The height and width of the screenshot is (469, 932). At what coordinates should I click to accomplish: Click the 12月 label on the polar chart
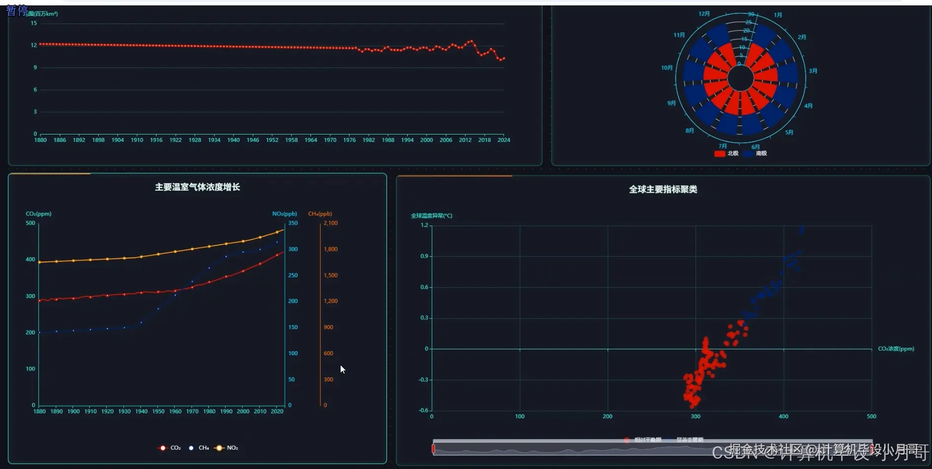click(704, 14)
